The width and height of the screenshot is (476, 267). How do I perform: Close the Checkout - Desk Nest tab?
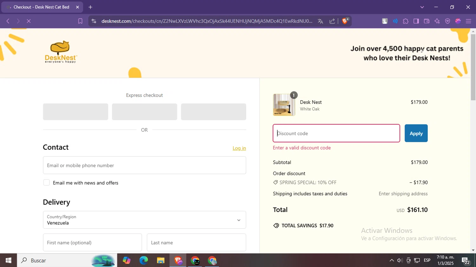pyautogui.click(x=77, y=7)
